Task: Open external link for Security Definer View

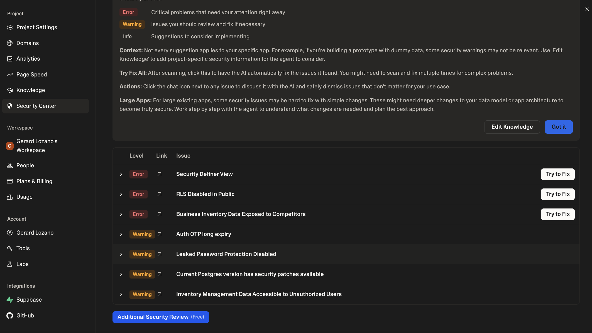Action: tap(159, 174)
